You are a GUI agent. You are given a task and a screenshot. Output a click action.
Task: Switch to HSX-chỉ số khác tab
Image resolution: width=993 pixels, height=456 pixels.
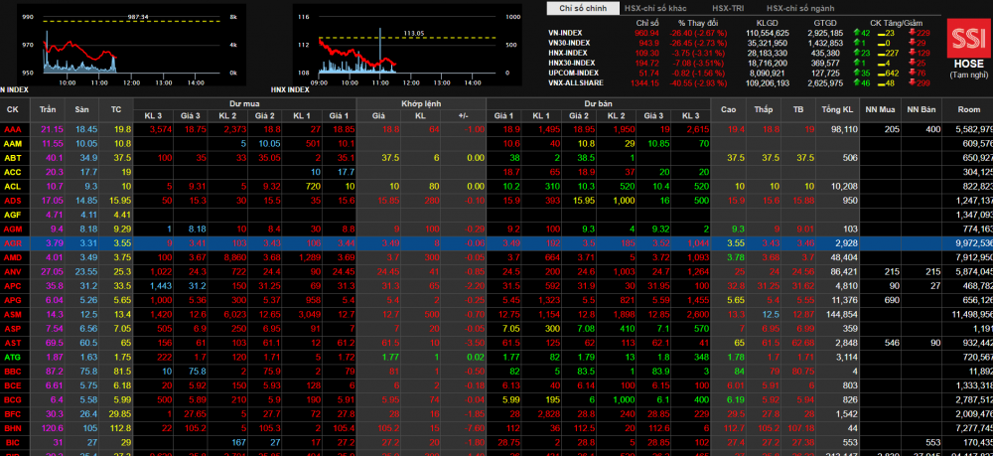(660, 8)
